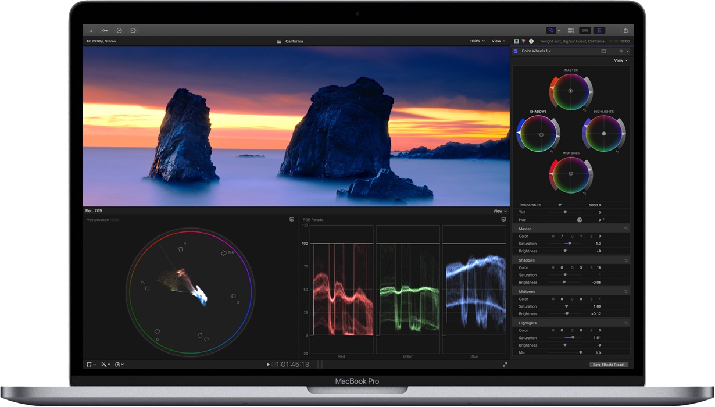Open the viewer zoom 100% dropdown
Screen dimensions: 715x407
click(x=476, y=41)
